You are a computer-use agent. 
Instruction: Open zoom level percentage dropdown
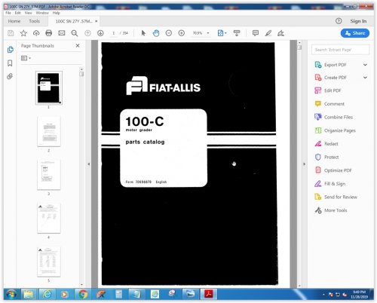[208, 33]
